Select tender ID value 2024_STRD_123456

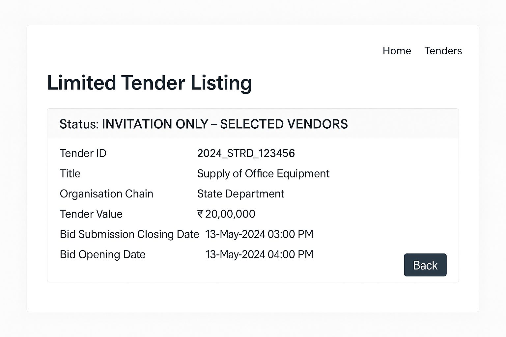pos(246,153)
